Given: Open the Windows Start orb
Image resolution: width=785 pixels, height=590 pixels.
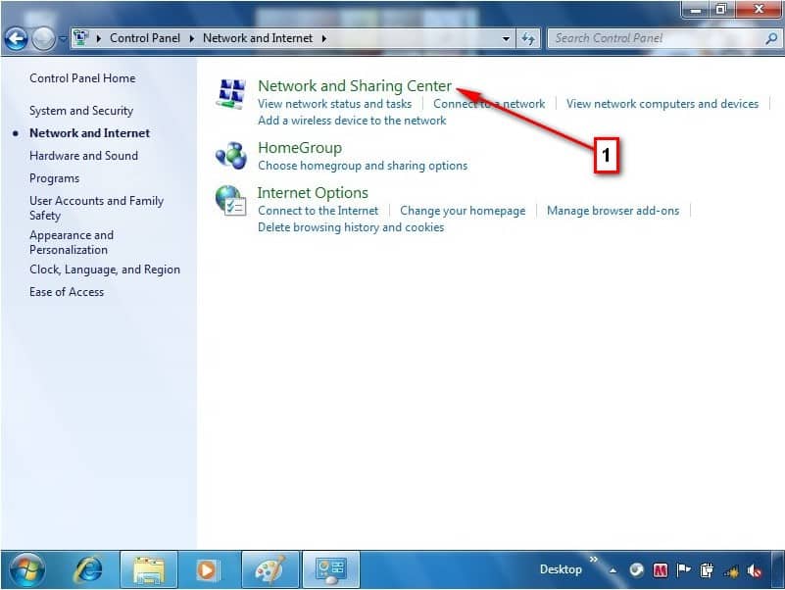Looking at the screenshot, I should tap(27, 570).
